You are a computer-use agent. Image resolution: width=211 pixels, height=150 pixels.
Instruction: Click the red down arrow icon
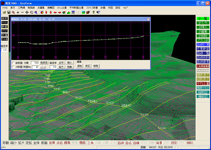(51, 12)
